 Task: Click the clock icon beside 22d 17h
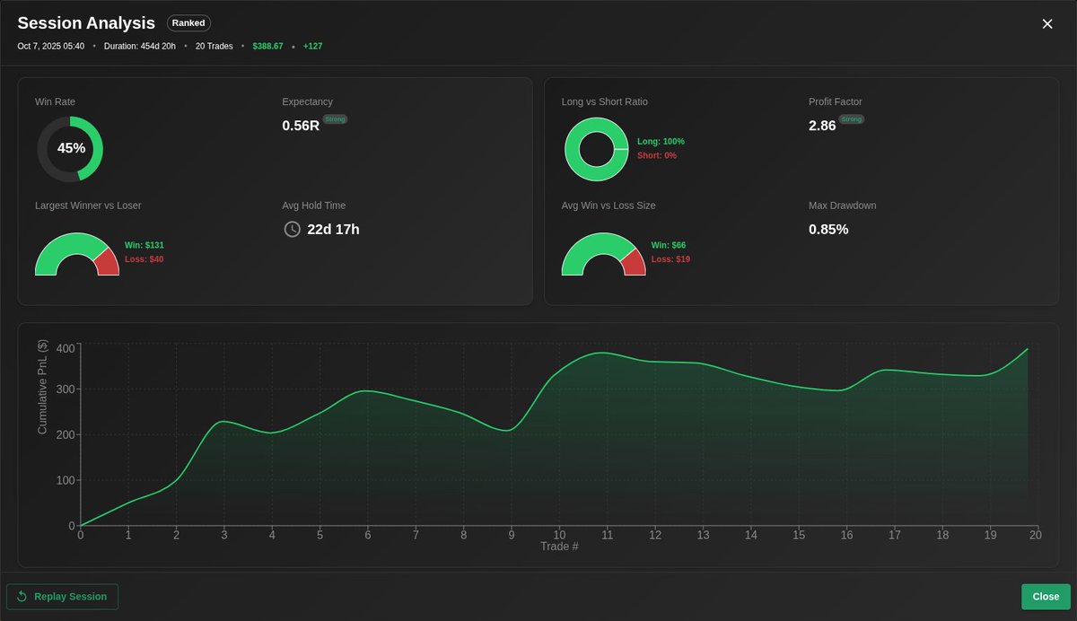pyautogui.click(x=292, y=229)
